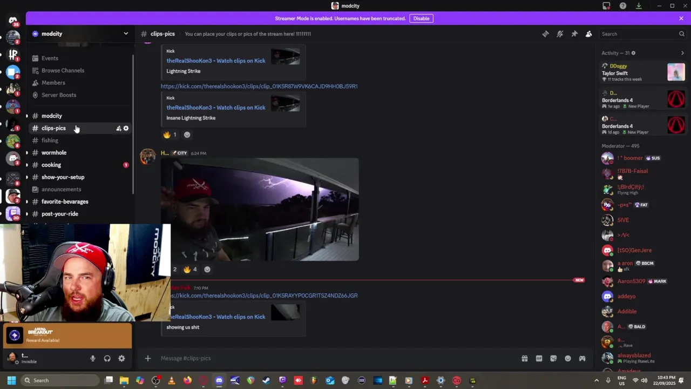Open Activity settings gear icon

633,53
